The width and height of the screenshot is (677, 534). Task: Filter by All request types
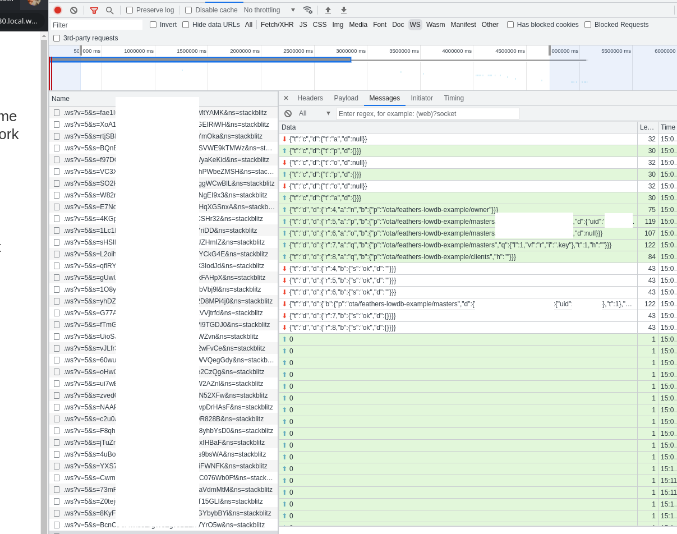pyautogui.click(x=248, y=25)
